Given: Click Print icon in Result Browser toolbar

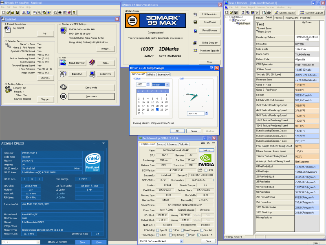Looking at the screenshot, I should [269, 13].
